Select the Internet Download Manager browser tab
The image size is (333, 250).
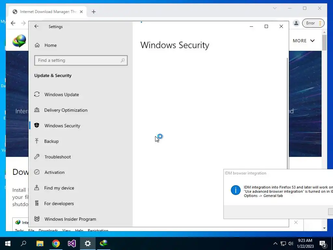pyautogui.click(x=47, y=12)
